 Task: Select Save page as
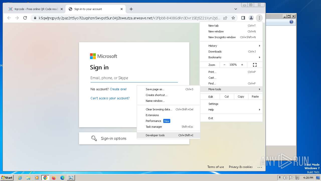tap(169, 89)
